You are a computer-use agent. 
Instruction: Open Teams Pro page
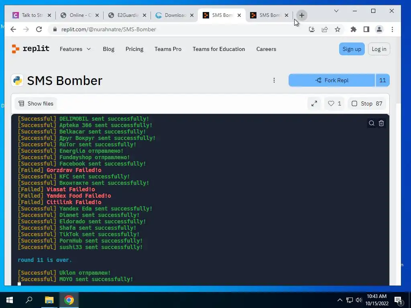pyautogui.click(x=168, y=49)
